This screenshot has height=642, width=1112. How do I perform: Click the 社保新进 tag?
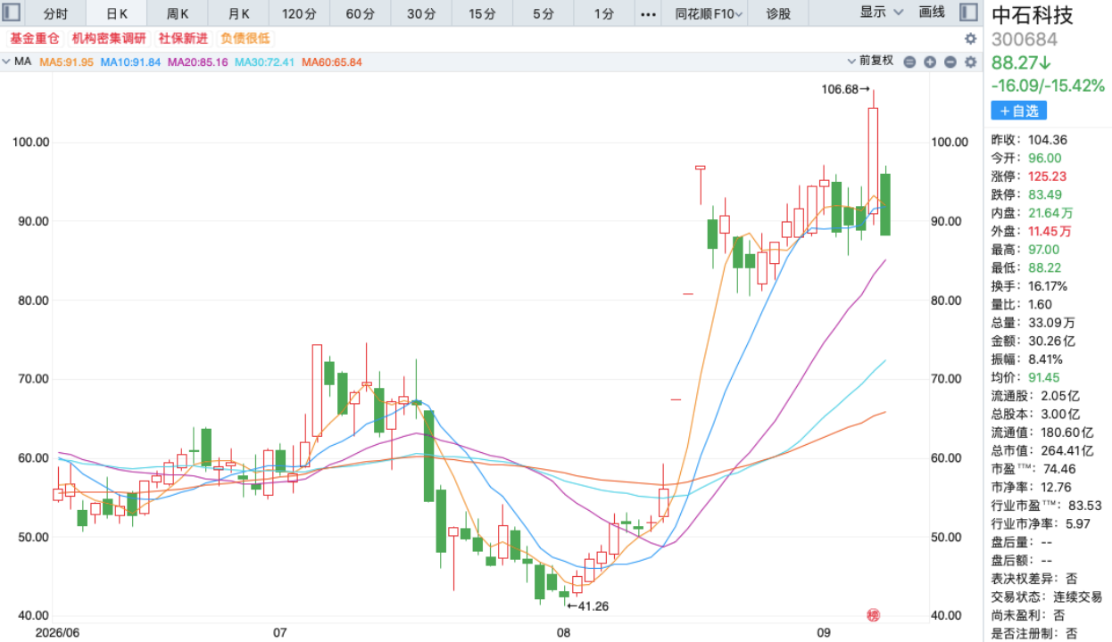click(182, 38)
